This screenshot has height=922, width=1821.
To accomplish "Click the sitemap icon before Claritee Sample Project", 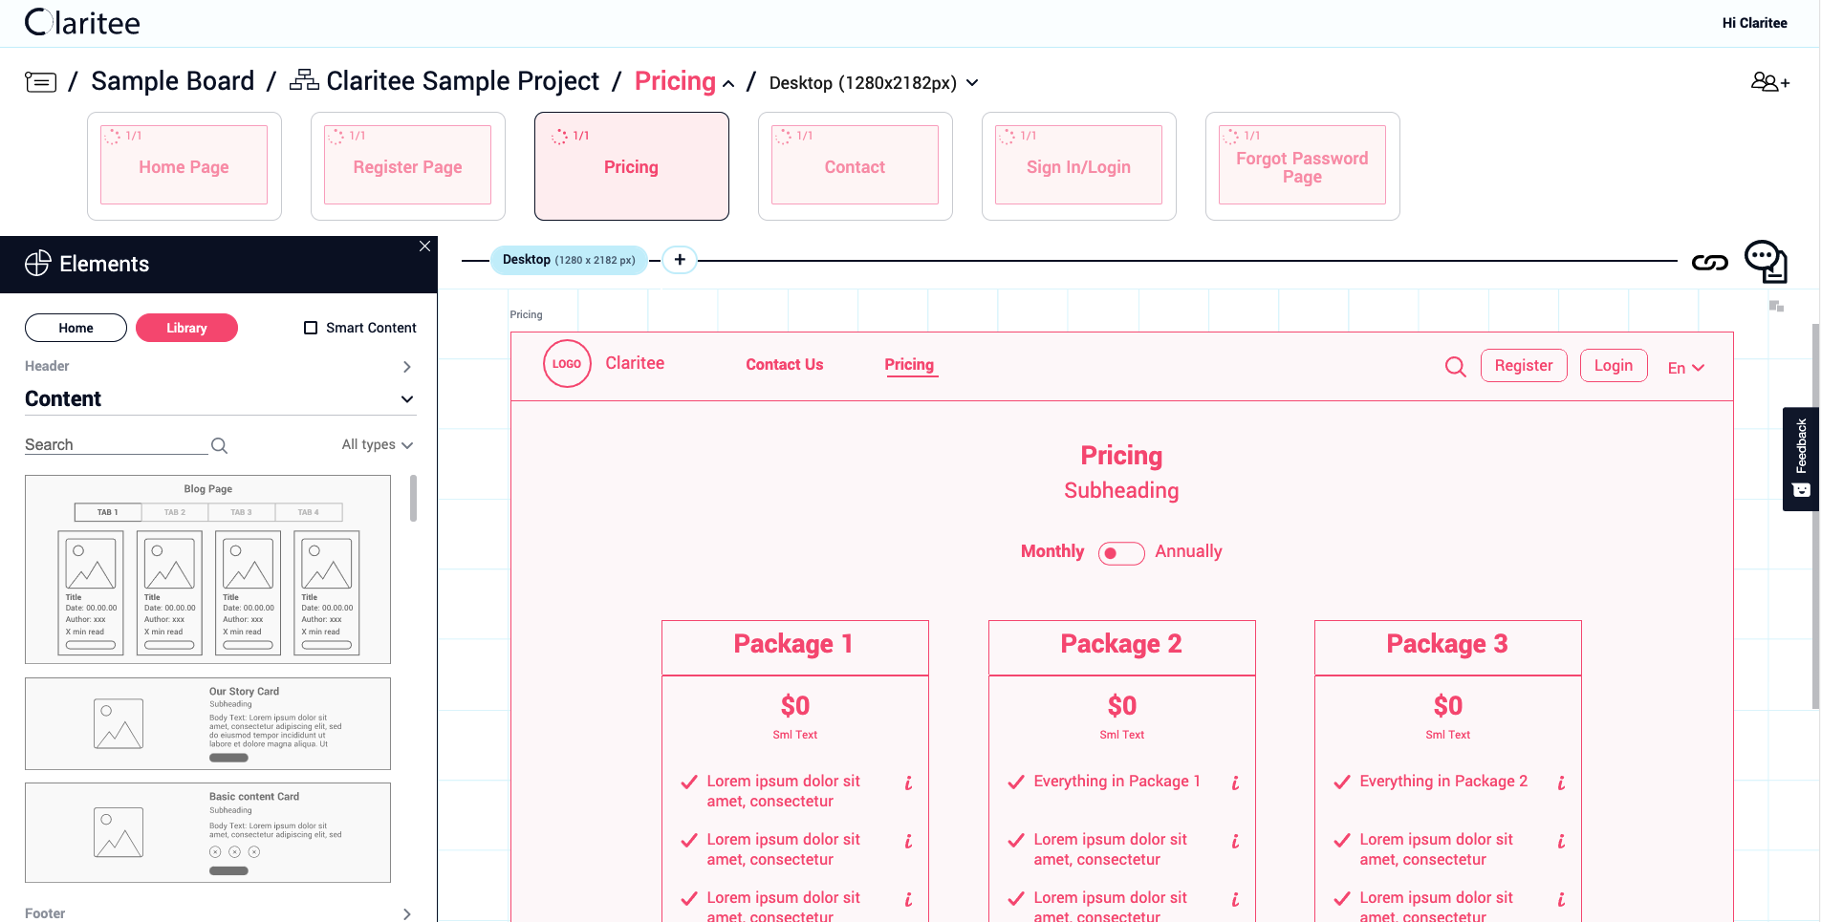I will click(304, 80).
